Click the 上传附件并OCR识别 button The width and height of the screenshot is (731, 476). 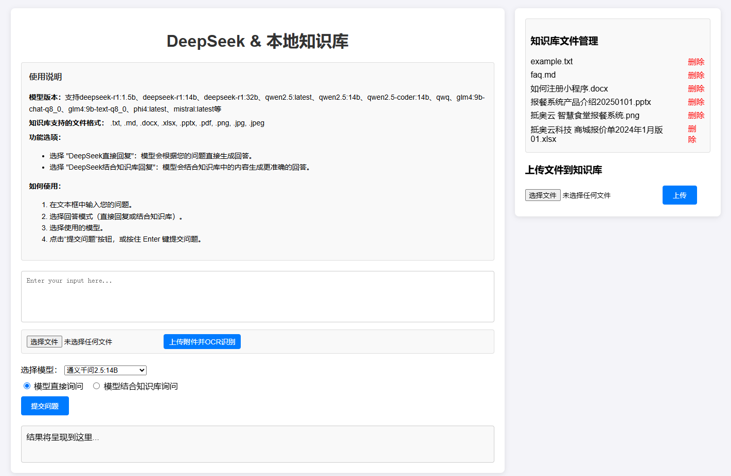[202, 342]
